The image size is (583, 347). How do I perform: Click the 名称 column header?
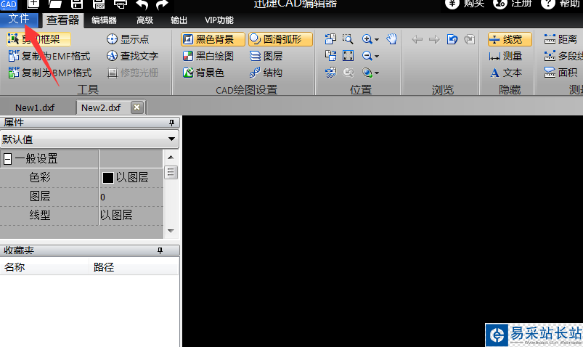click(44, 267)
